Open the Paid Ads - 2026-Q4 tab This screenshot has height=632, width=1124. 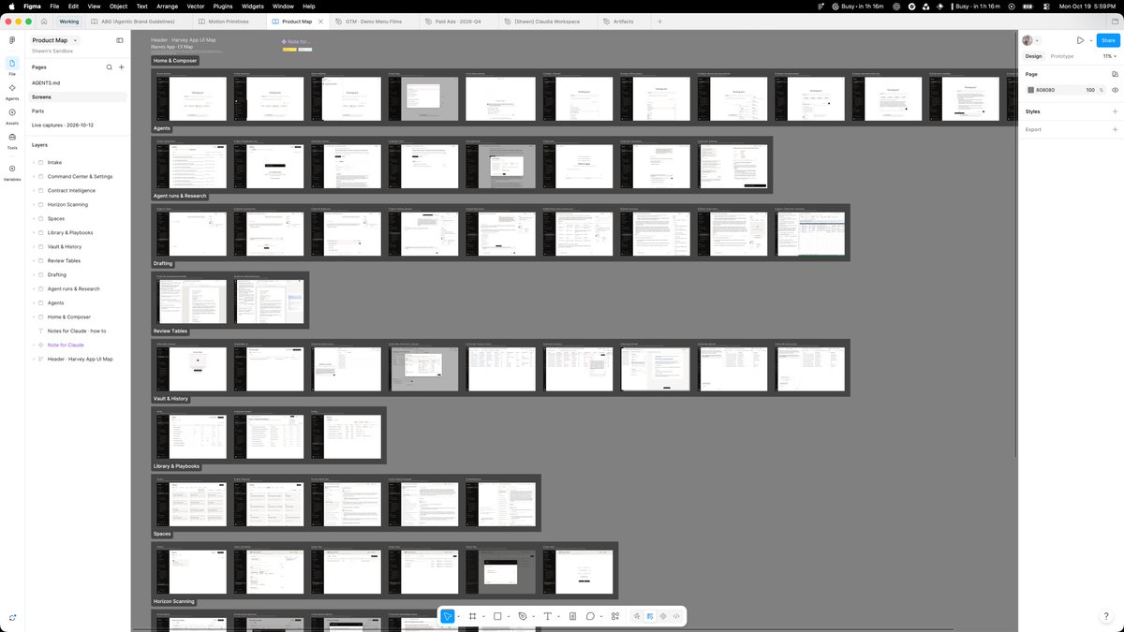point(459,21)
